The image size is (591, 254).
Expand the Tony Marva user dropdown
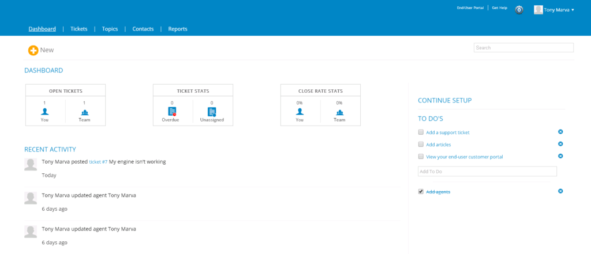click(554, 10)
